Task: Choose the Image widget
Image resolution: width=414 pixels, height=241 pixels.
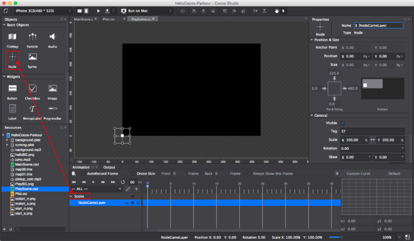Action: (x=52, y=92)
